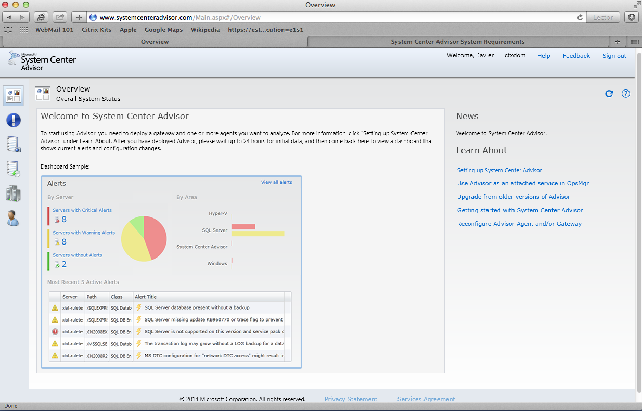642x411 pixels.
Task: Open the Account user sidebar icon
Action: 14,218
